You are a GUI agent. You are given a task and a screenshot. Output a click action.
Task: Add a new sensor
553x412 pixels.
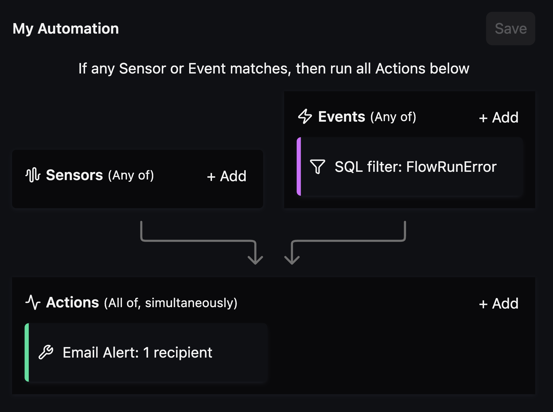click(227, 176)
